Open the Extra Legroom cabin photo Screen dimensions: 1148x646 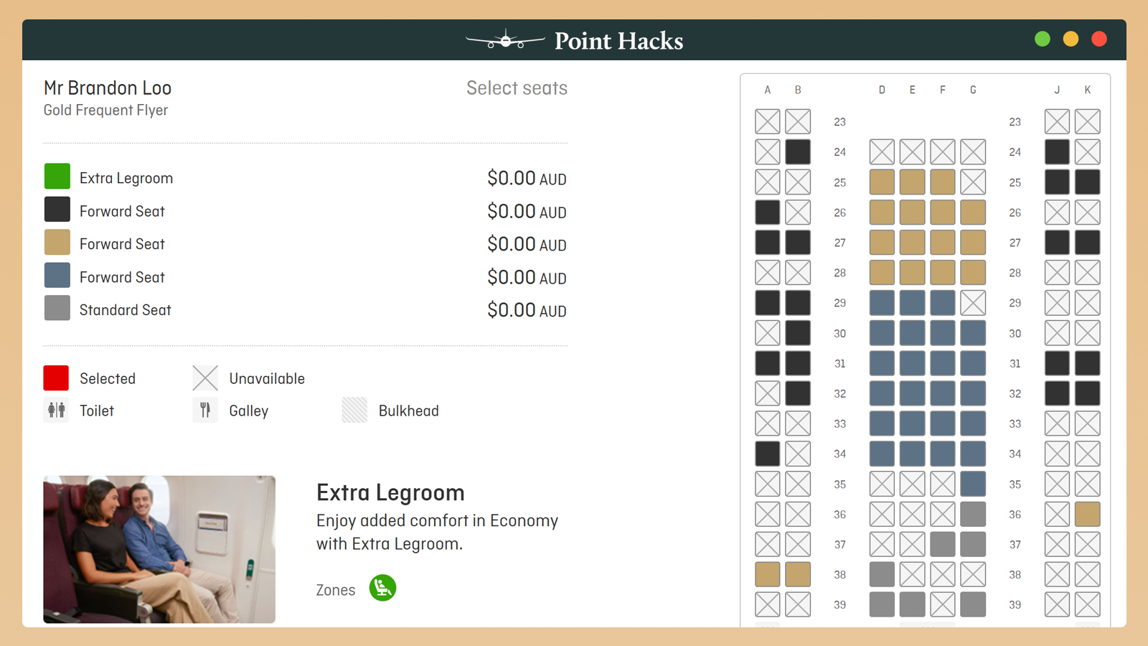click(x=159, y=549)
